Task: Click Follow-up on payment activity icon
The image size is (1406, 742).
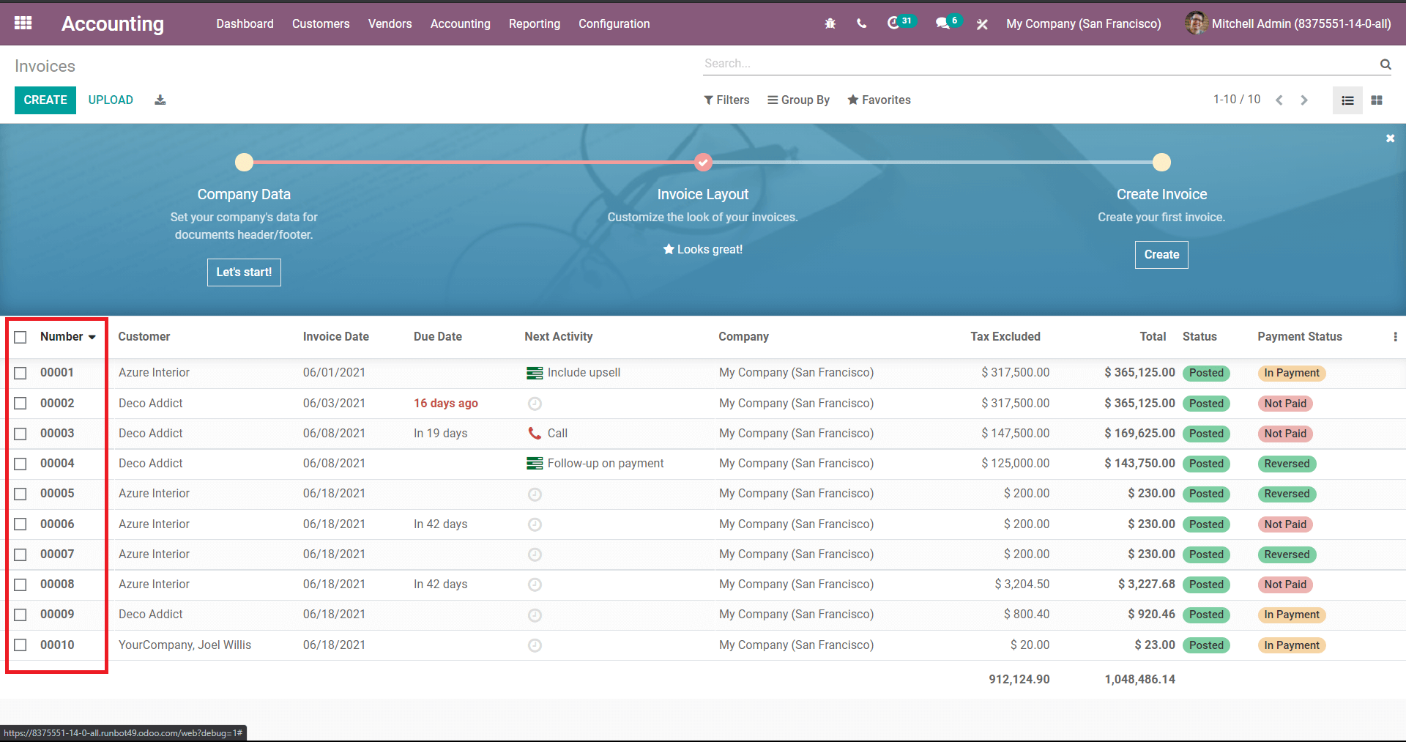Action: 535,464
